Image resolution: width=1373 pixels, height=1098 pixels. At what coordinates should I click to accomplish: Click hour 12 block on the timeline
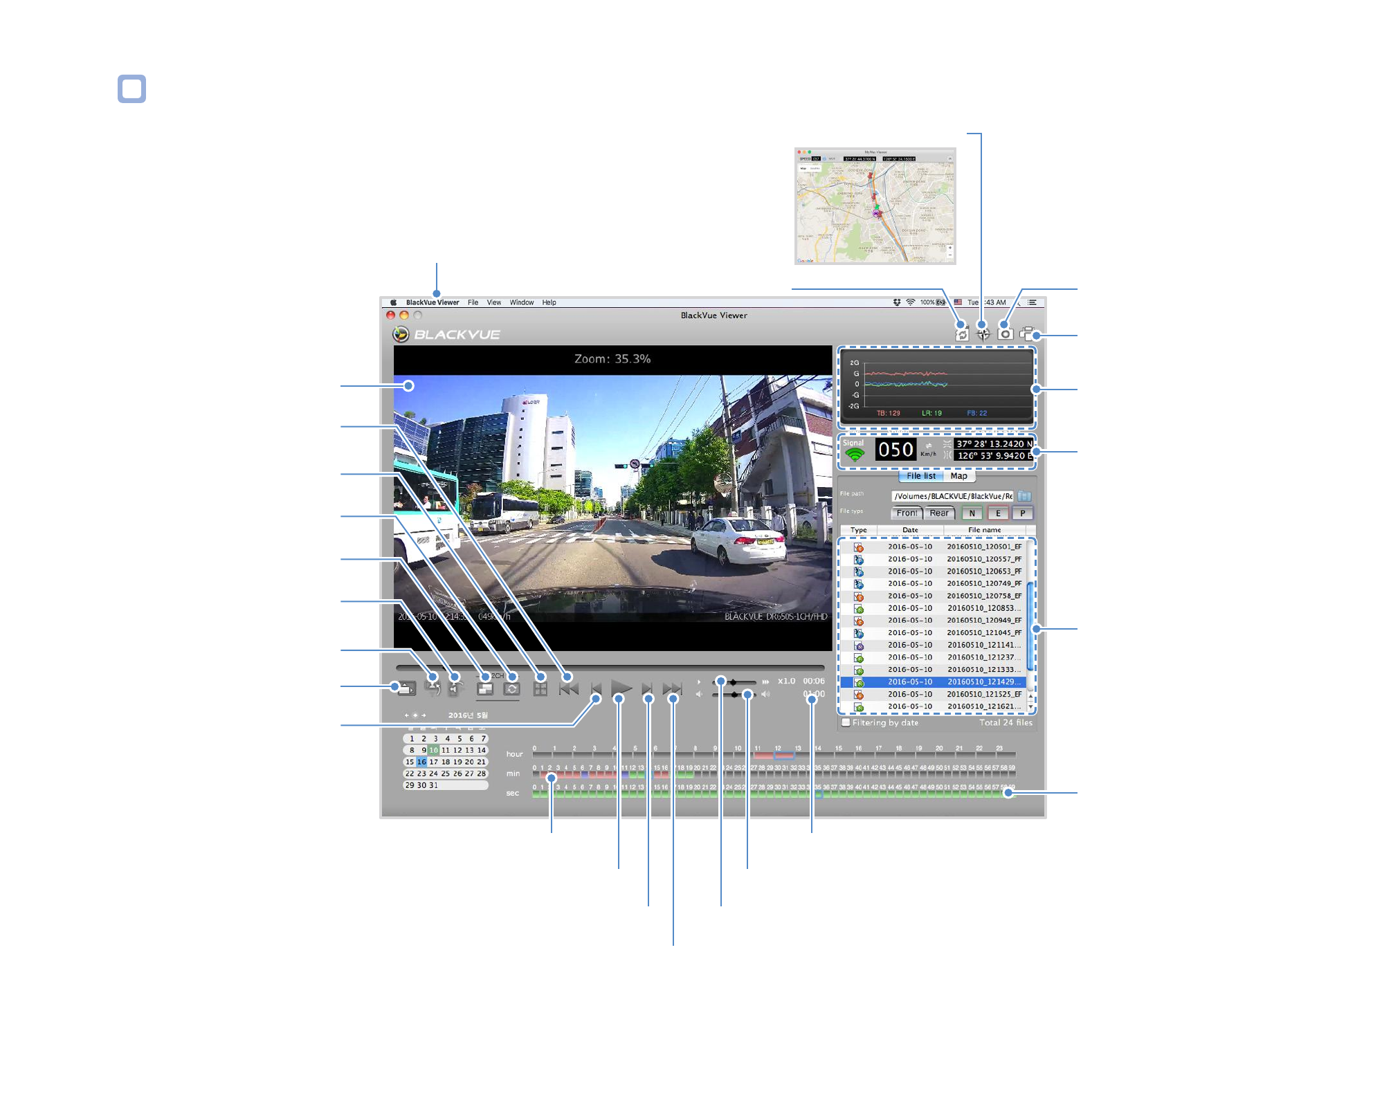(x=784, y=756)
